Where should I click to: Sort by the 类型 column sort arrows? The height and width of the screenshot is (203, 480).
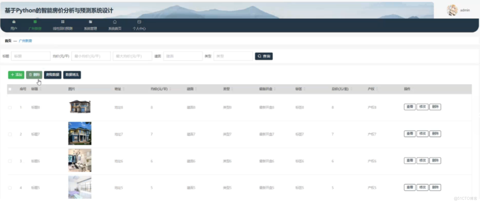tap(232, 89)
